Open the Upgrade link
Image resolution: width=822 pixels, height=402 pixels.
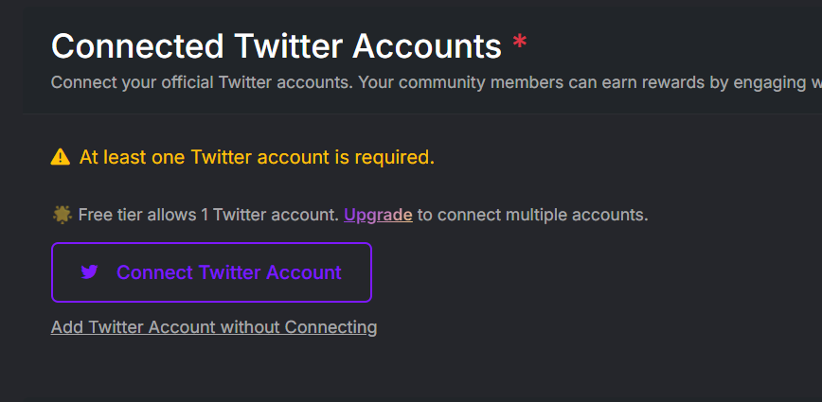378,215
